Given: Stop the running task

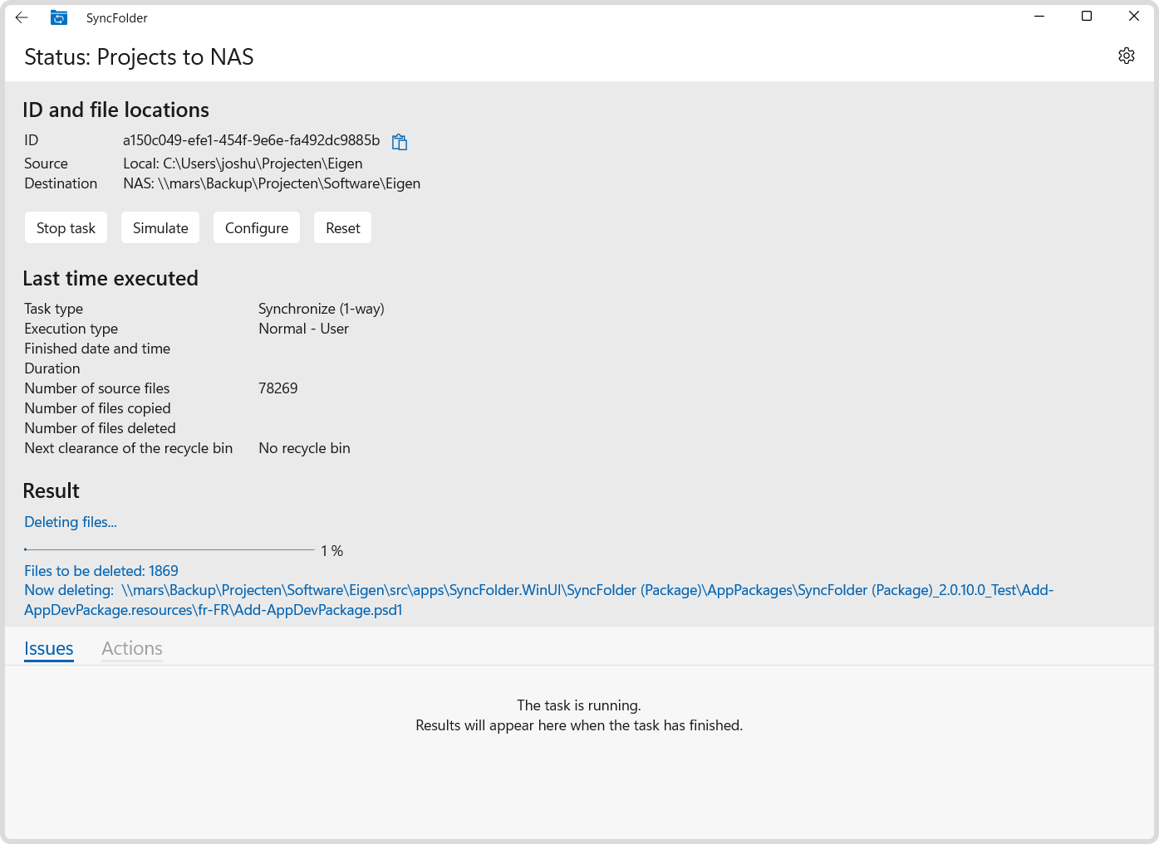Looking at the screenshot, I should (66, 228).
